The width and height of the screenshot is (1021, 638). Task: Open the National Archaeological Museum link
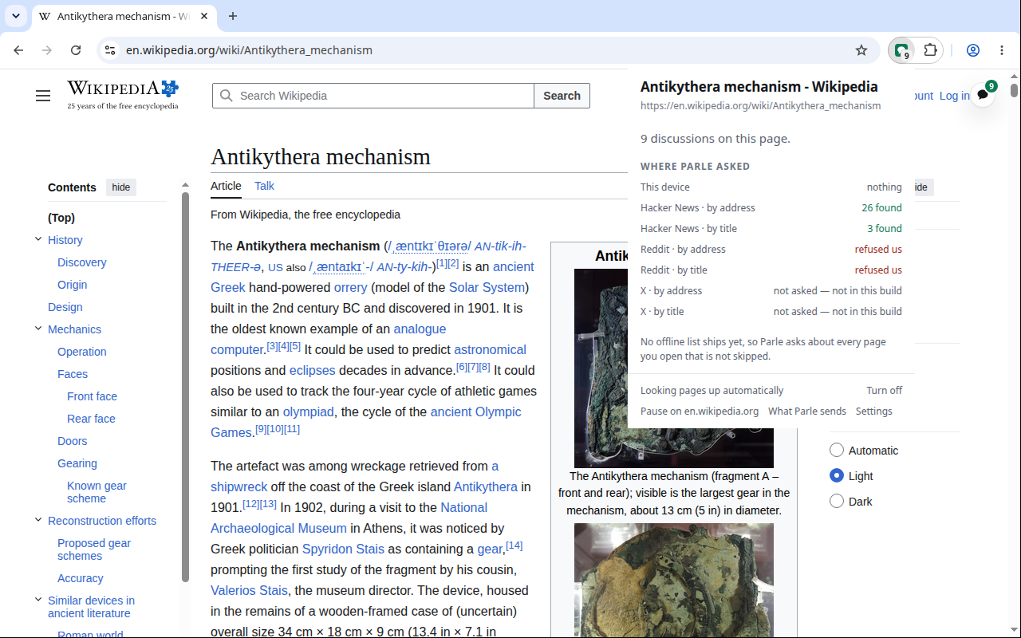pyautogui.click(x=349, y=518)
